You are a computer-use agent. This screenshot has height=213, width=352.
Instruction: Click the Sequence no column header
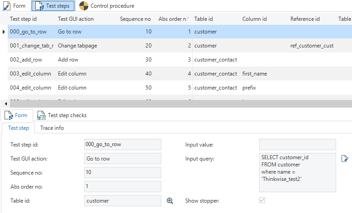[135, 19]
